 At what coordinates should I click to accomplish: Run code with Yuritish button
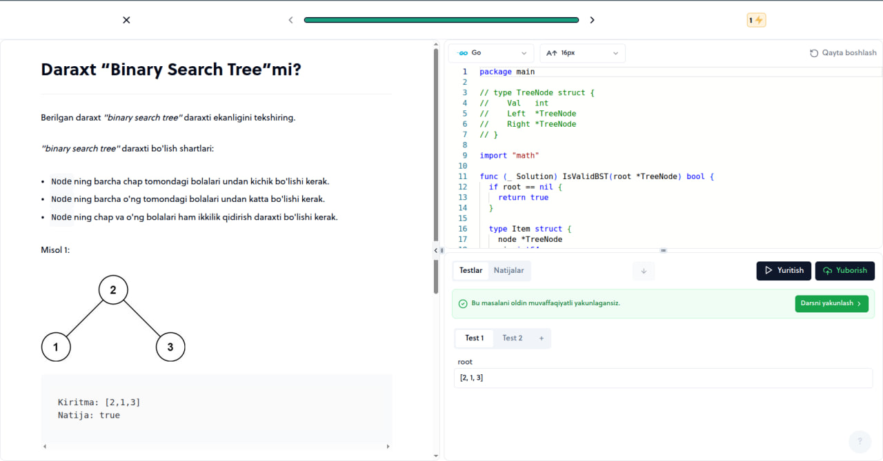784,271
